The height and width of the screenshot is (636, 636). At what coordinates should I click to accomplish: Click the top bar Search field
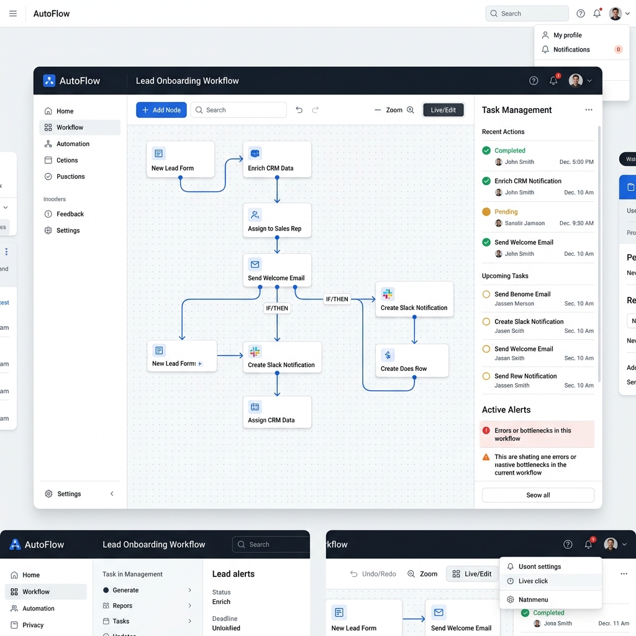tap(527, 14)
